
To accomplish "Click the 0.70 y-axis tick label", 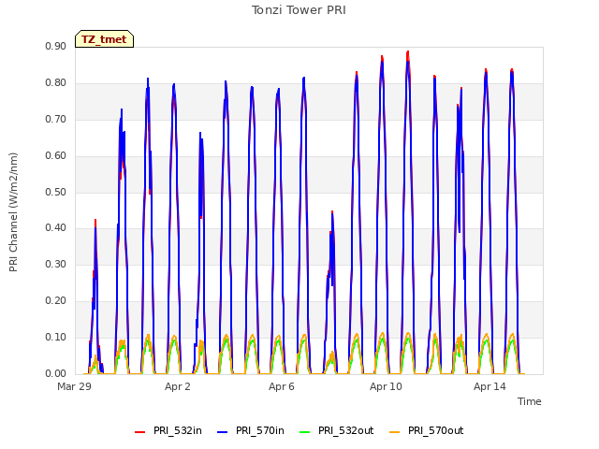I will click(x=56, y=119).
